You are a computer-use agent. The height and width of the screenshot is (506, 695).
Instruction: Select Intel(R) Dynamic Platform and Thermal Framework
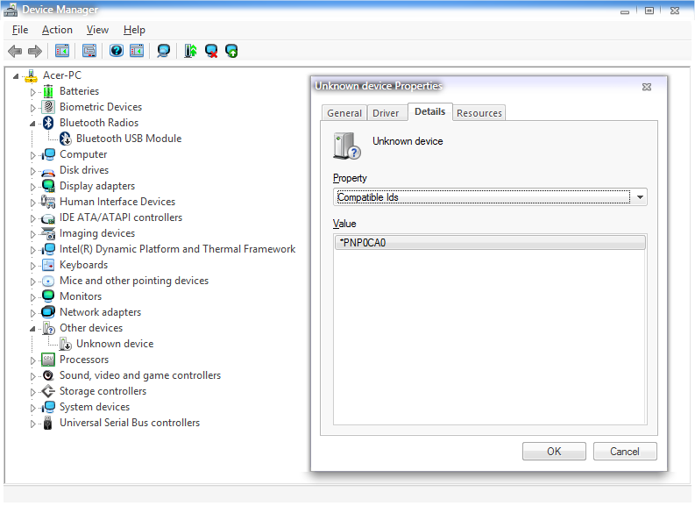coord(177,249)
